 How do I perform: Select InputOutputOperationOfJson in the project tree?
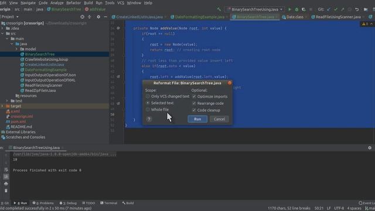tap(50, 75)
